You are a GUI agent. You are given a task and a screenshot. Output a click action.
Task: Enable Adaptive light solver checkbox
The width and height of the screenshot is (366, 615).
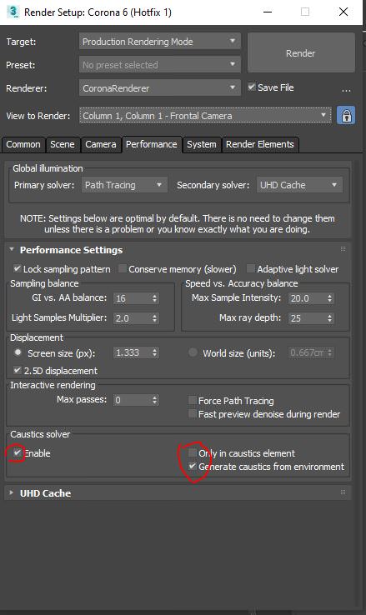[250, 268]
